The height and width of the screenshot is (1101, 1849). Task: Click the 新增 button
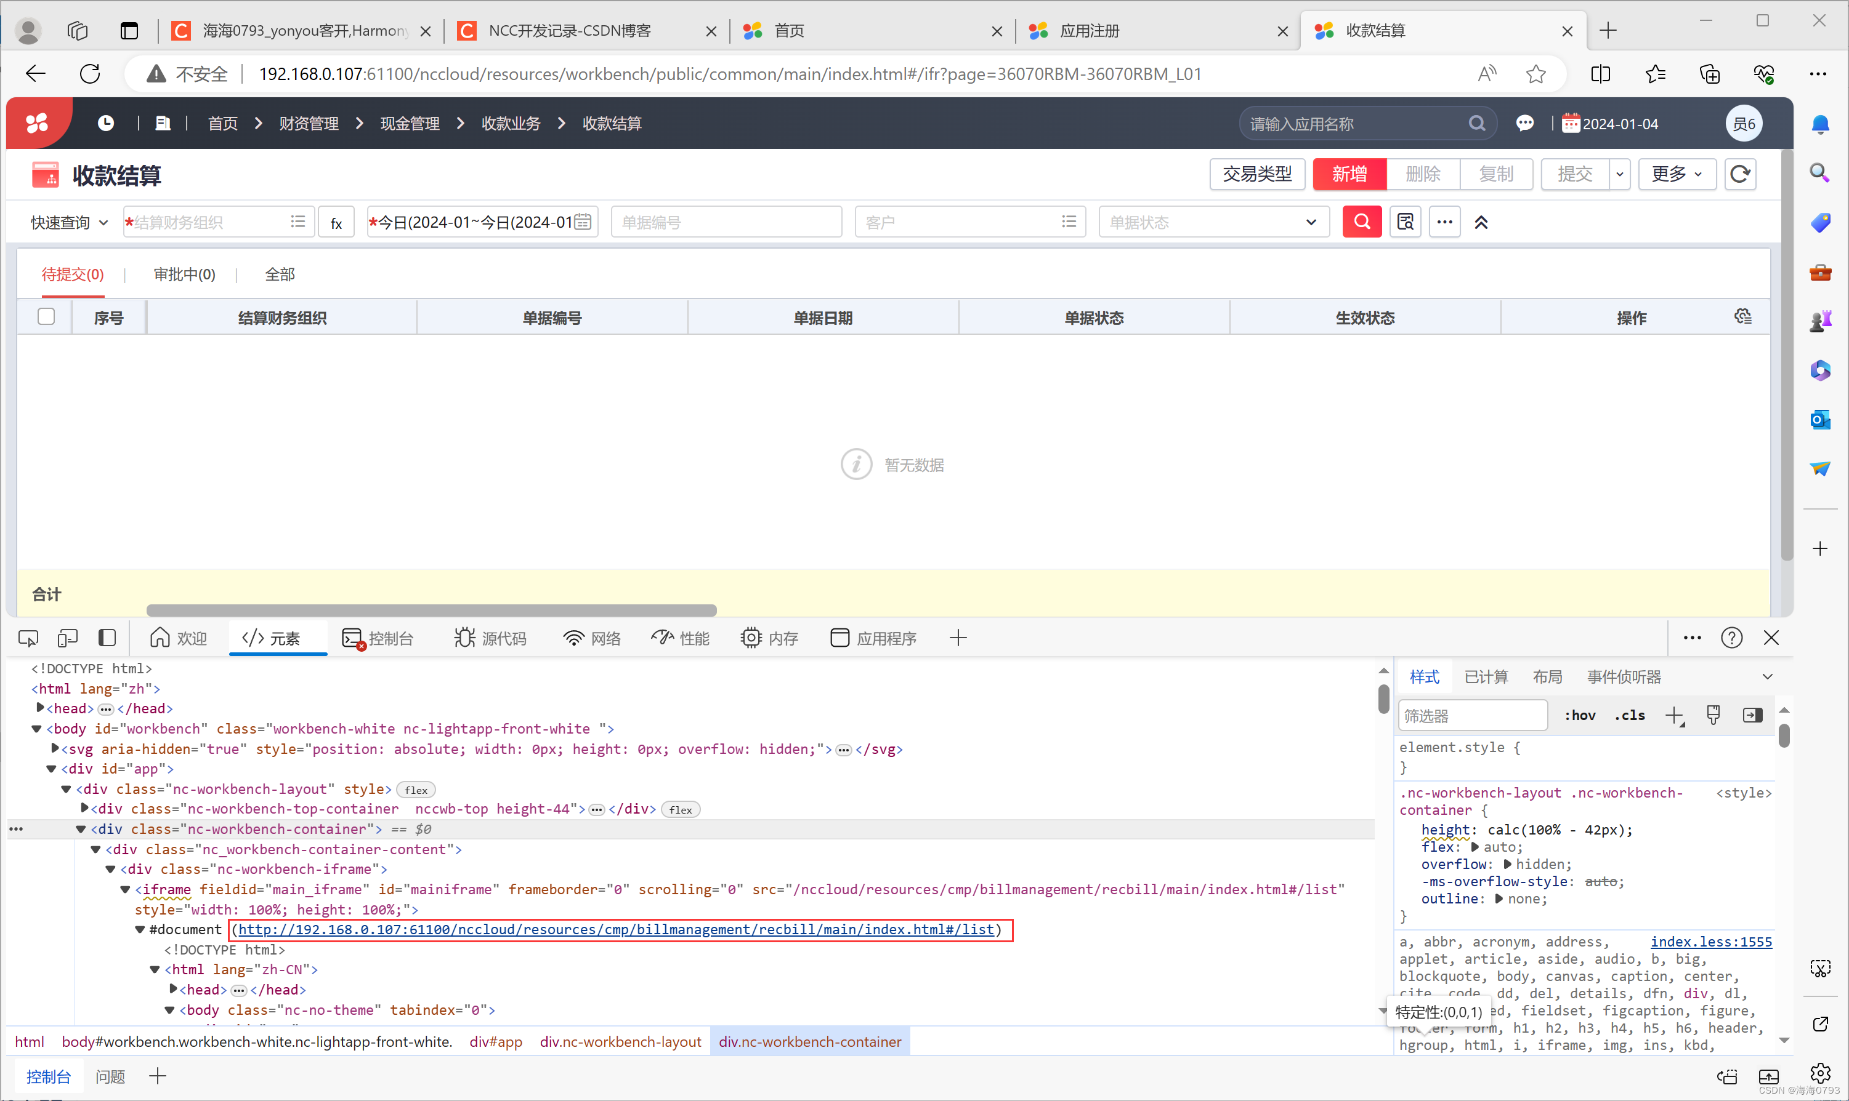click(1349, 174)
